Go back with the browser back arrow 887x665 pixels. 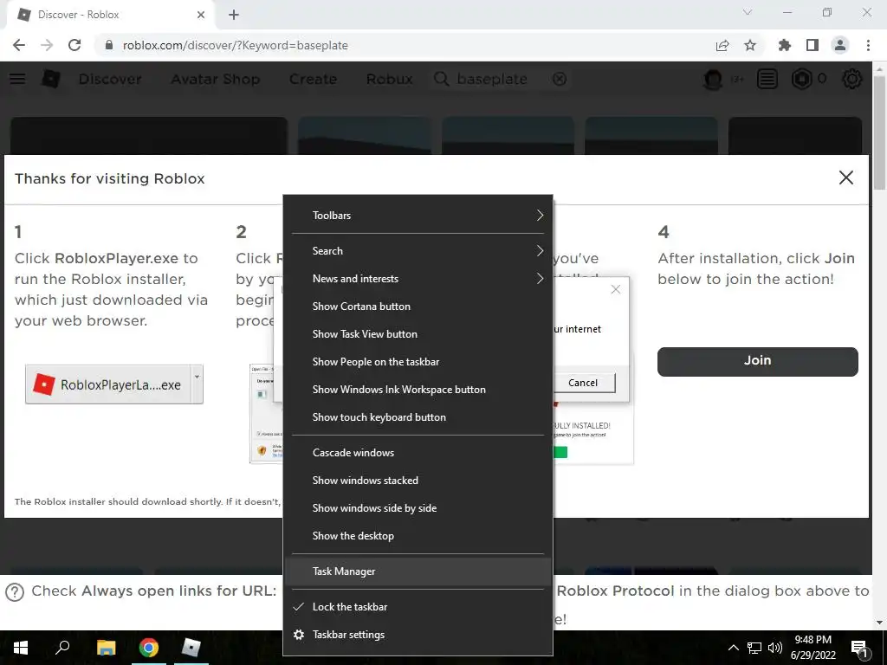pyautogui.click(x=19, y=45)
